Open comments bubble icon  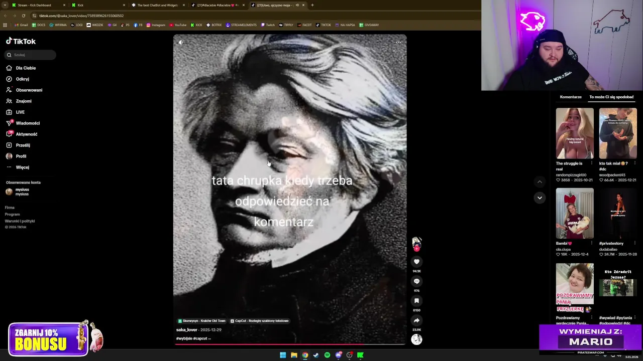click(416, 281)
